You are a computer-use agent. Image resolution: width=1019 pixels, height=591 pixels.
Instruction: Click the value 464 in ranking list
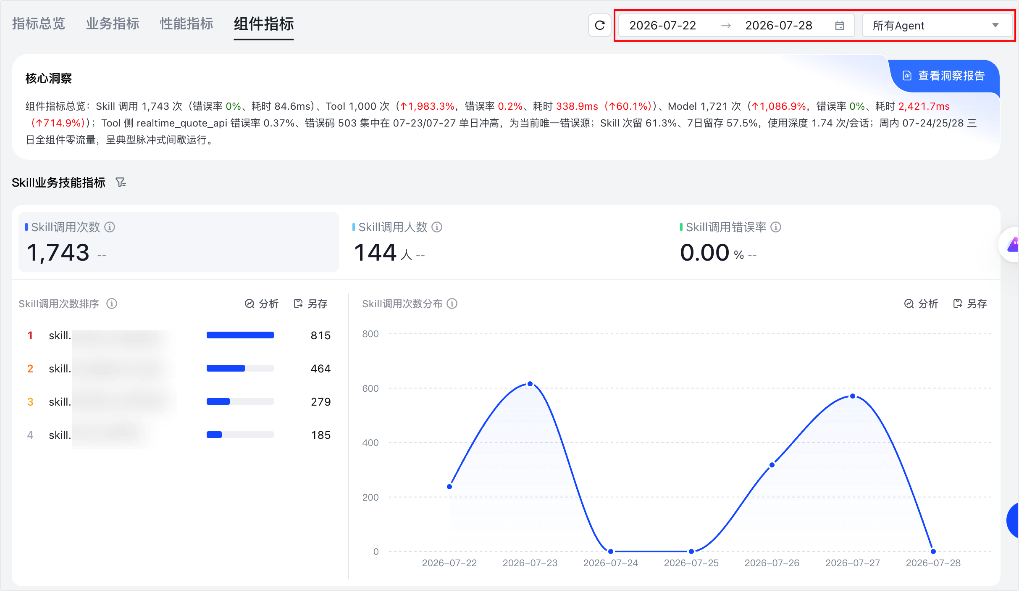pyautogui.click(x=320, y=369)
